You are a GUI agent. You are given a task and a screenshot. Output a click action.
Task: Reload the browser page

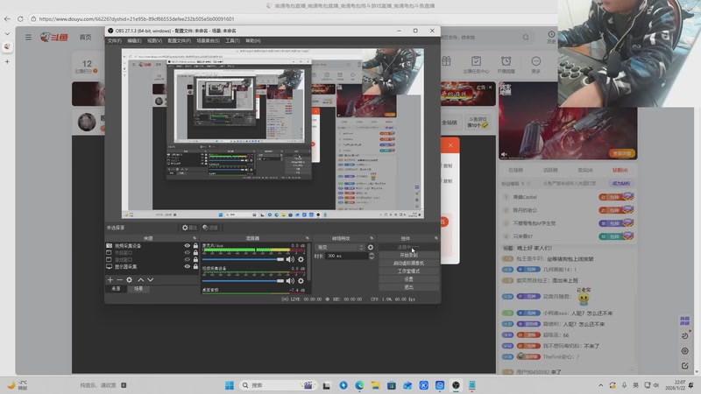click(x=20, y=18)
